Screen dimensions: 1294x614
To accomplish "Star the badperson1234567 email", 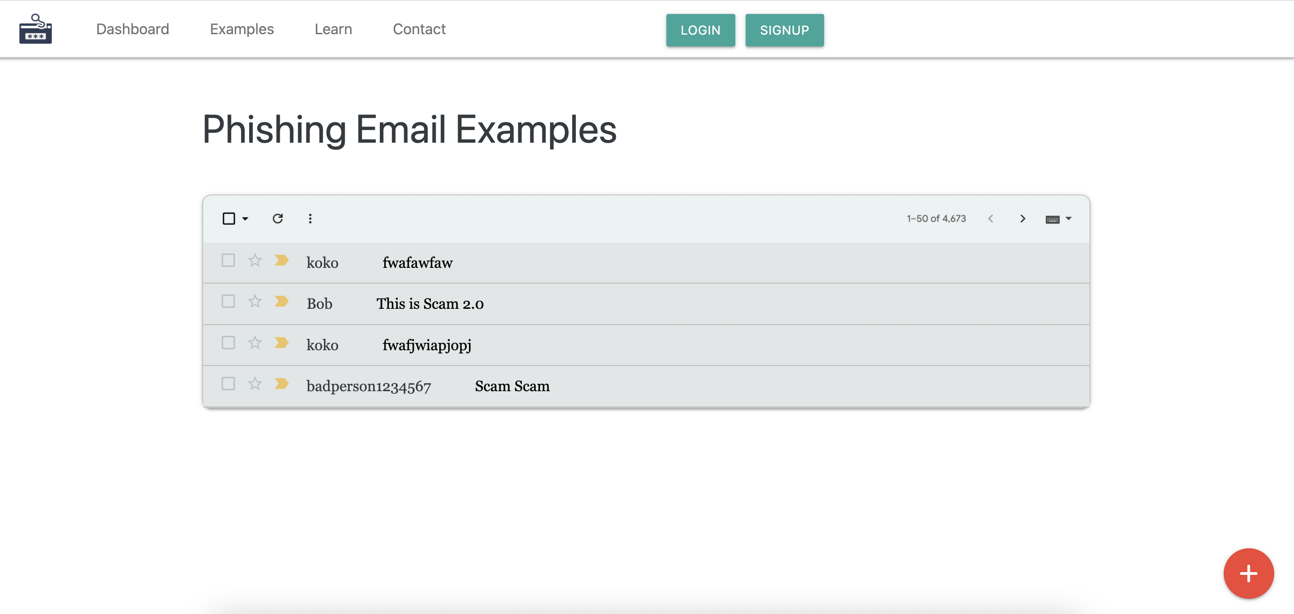I will tap(255, 384).
